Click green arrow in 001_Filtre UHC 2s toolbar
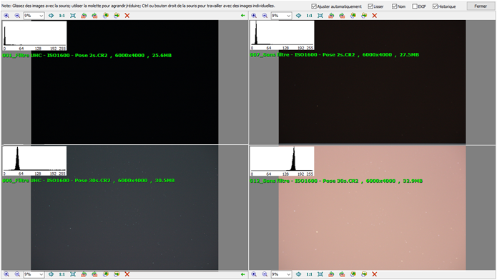The image size is (497, 280). coord(243,16)
